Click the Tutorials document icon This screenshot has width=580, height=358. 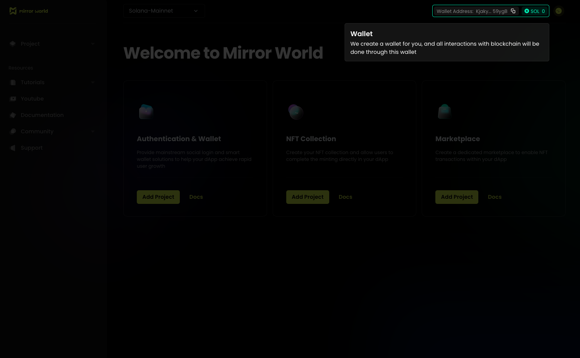click(x=13, y=82)
